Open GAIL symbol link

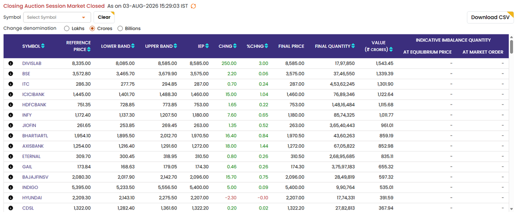[x=27, y=167]
